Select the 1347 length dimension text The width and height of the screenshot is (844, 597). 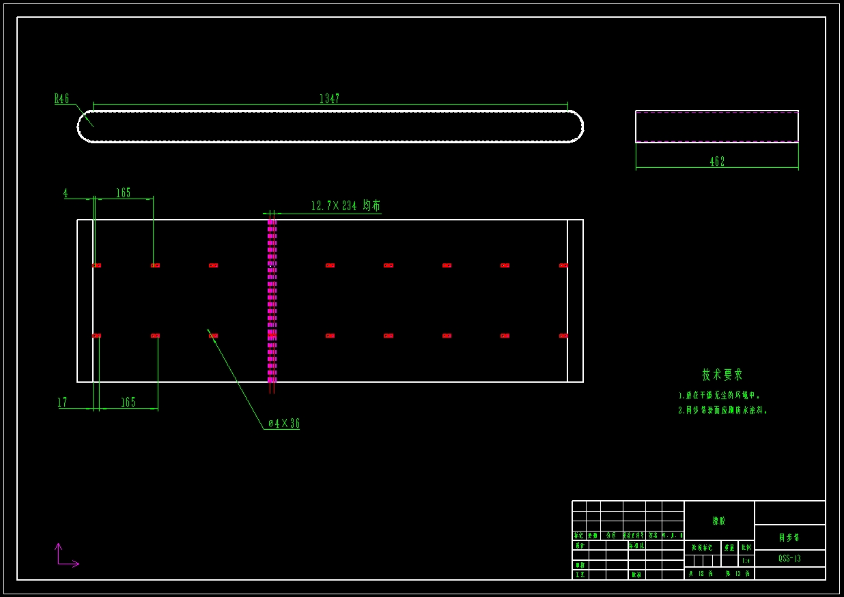click(329, 99)
